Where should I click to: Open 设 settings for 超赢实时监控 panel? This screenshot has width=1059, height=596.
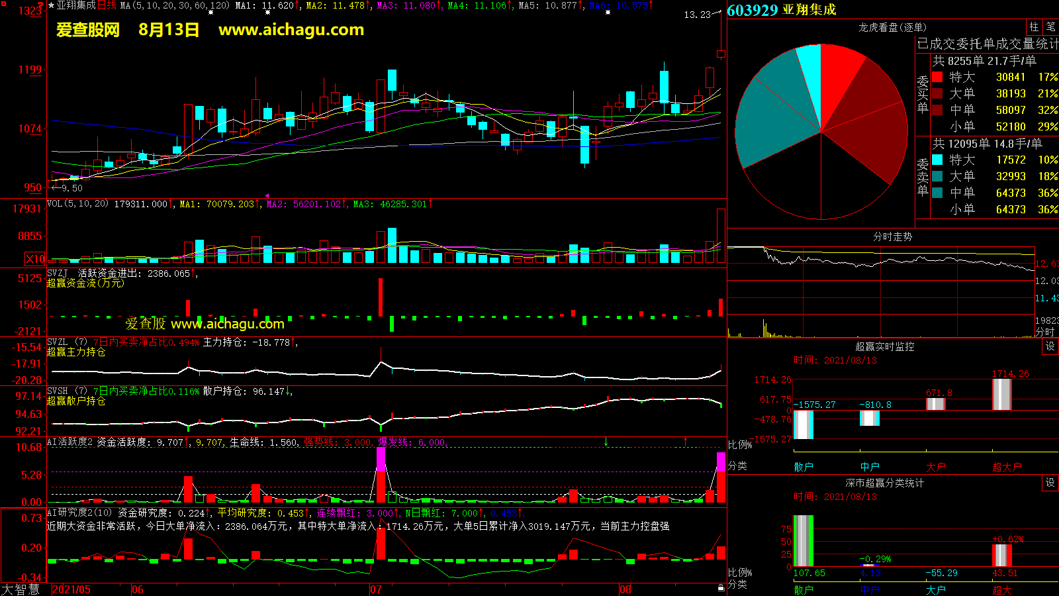coord(1050,346)
